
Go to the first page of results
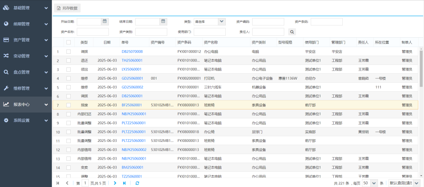[58, 183]
